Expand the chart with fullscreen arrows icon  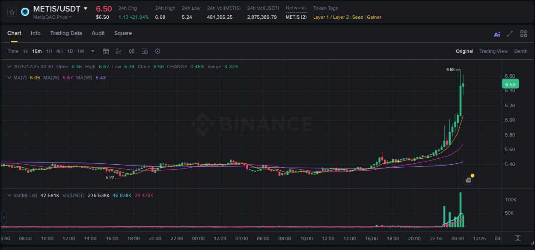click(509, 34)
